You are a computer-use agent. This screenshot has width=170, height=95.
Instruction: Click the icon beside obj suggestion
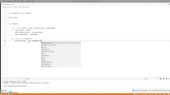(x=42, y=60)
